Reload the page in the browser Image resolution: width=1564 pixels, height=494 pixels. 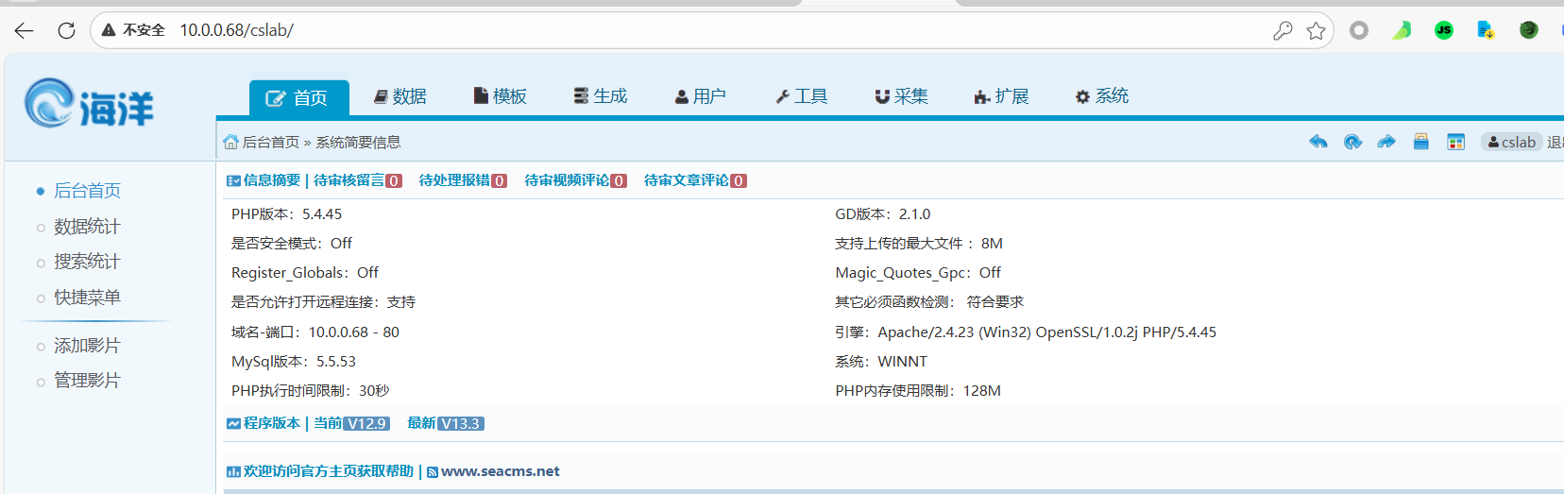(66, 30)
